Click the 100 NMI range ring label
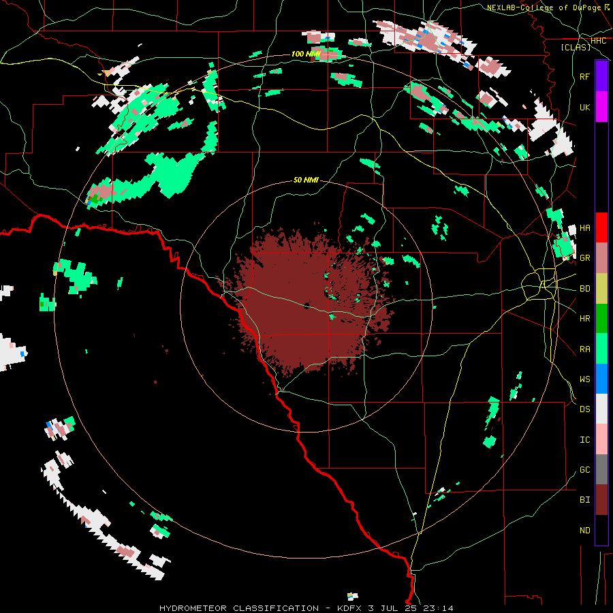 [x=306, y=54]
